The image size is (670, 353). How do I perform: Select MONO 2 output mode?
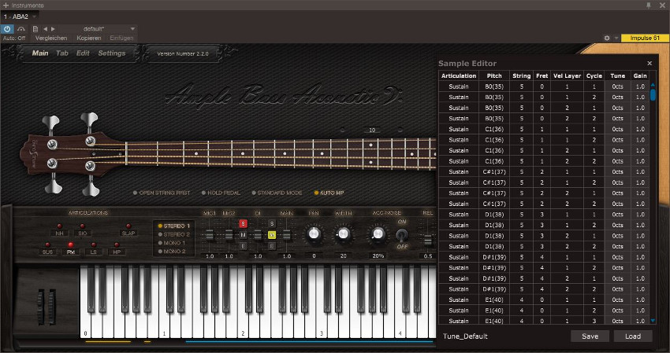172,252
